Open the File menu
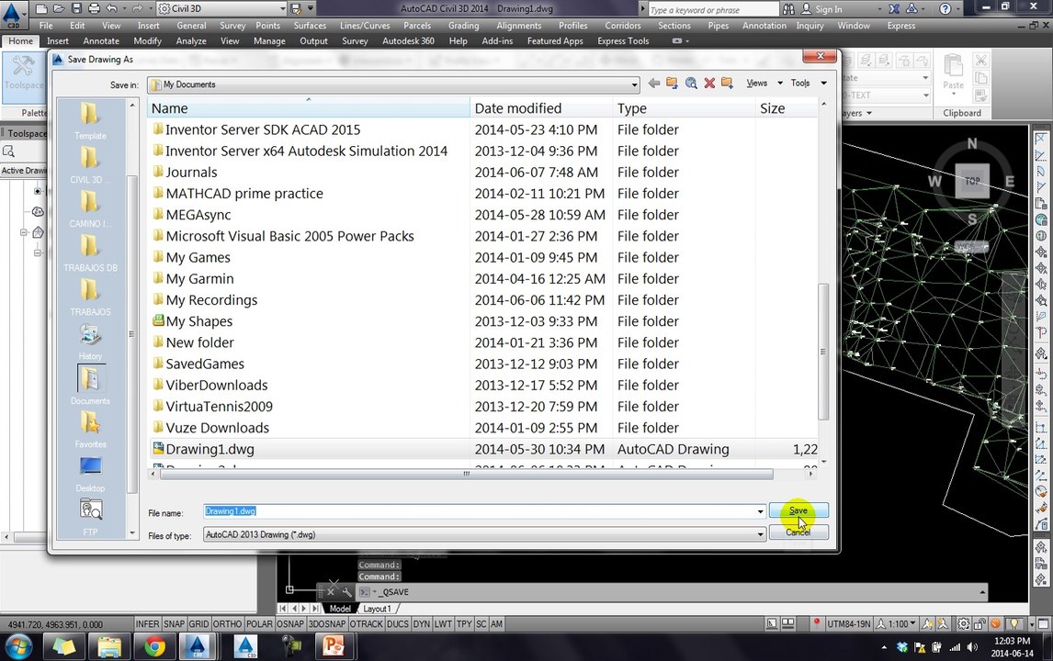Viewport: 1053px width, 661px height. click(x=46, y=26)
